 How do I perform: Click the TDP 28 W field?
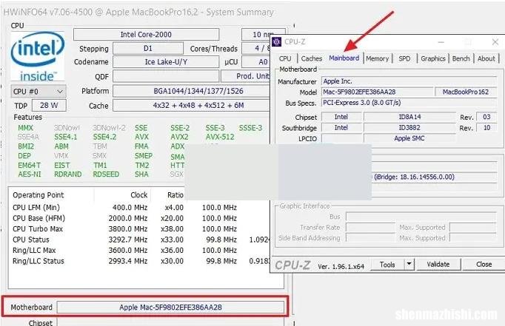pyautogui.click(x=49, y=106)
